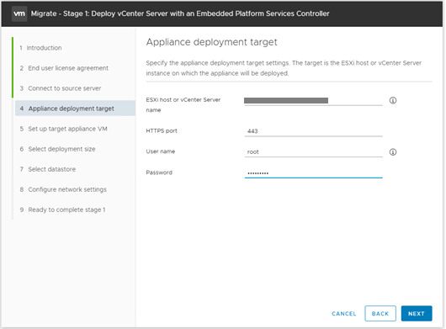The image size is (446, 329).
Task: Click the HTTPS port label
Action: 162,130
